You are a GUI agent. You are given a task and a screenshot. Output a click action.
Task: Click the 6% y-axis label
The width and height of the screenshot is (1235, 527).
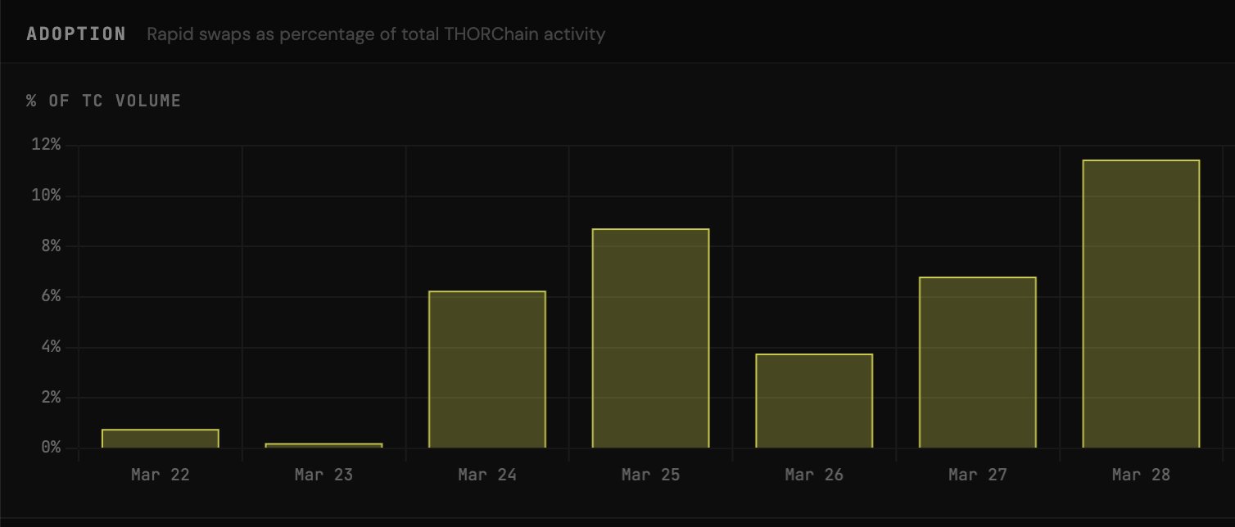[x=49, y=297]
